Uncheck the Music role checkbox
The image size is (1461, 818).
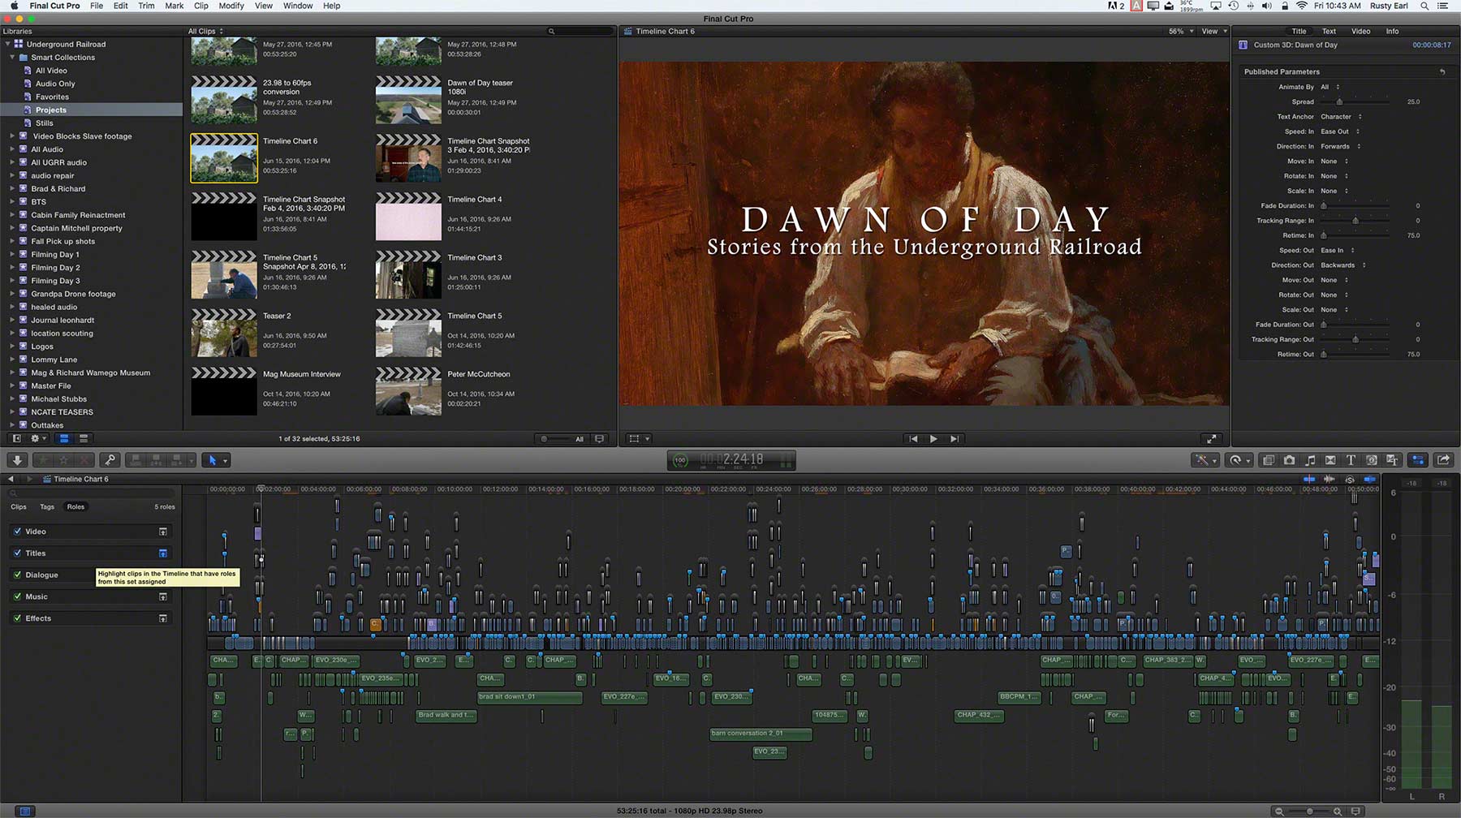pos(18,596)
